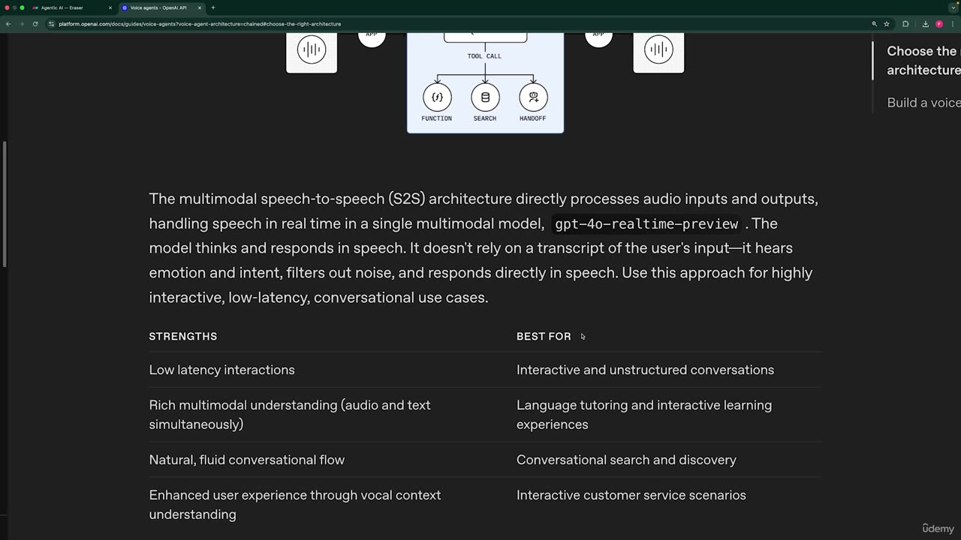Click the zoom magnifier icon in address bar
Image resolution: width=961 pixels, height=540 pixels.
[874, 24]
